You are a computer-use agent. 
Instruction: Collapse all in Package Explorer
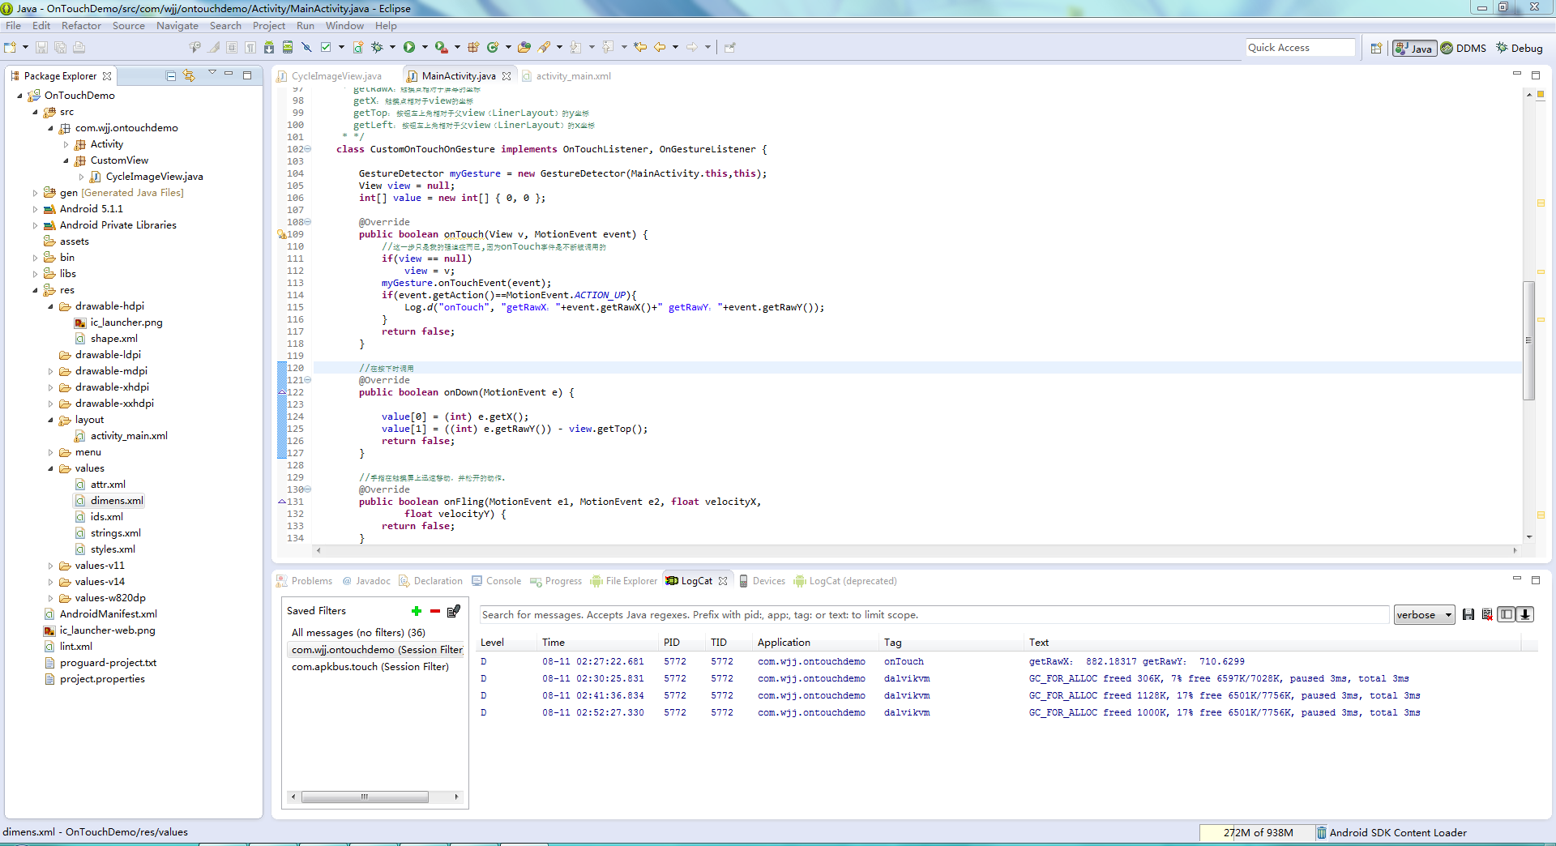coord(171,76)
